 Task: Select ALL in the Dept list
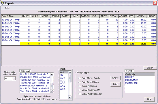(x=64, y=72)
